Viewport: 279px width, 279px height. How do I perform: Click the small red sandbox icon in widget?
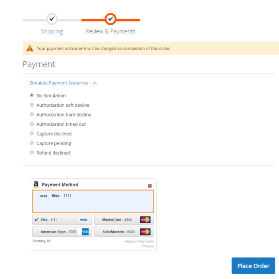150,186
